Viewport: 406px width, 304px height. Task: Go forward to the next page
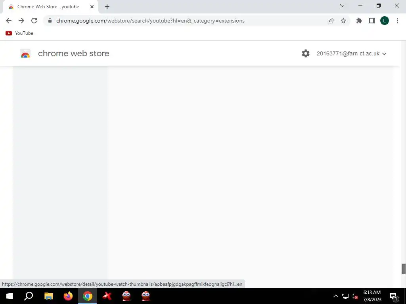coord(21,21)
